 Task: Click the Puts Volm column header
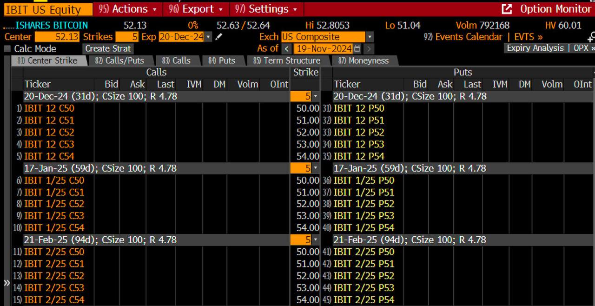[552, 85]
